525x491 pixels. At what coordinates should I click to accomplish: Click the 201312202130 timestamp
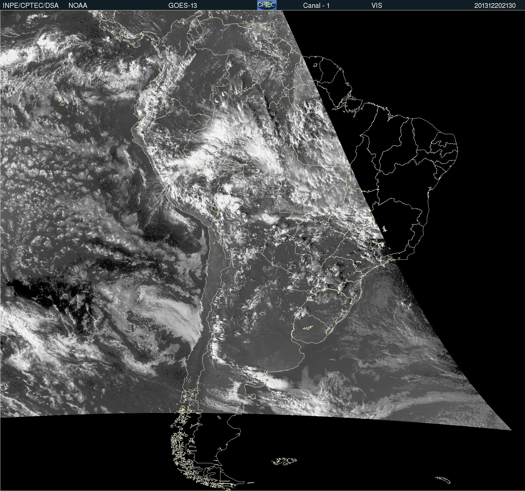[495, 5]
